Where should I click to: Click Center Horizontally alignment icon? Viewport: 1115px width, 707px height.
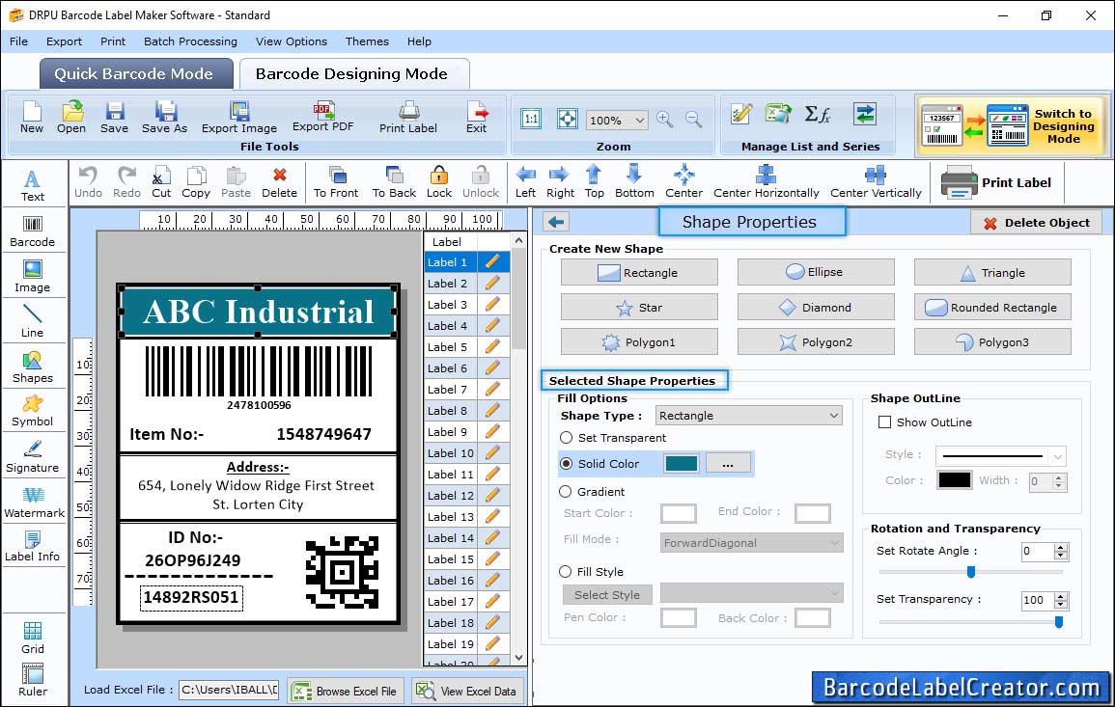766,182
